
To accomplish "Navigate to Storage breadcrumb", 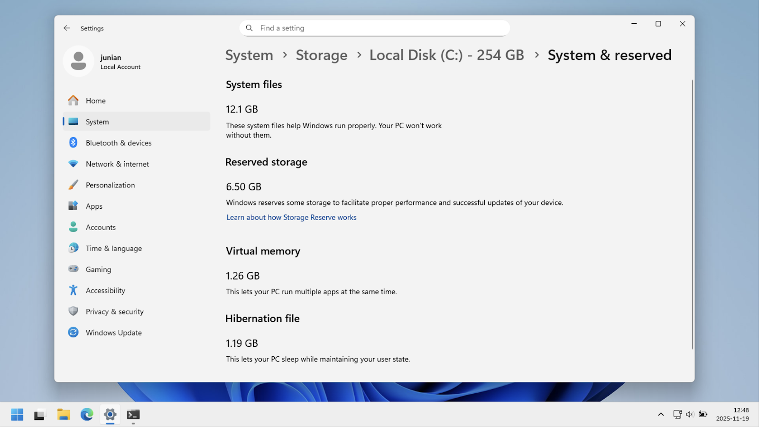I will 322,56.
